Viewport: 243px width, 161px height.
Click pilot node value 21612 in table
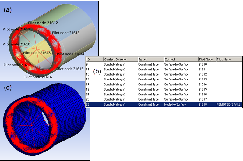tap(202, 74)
